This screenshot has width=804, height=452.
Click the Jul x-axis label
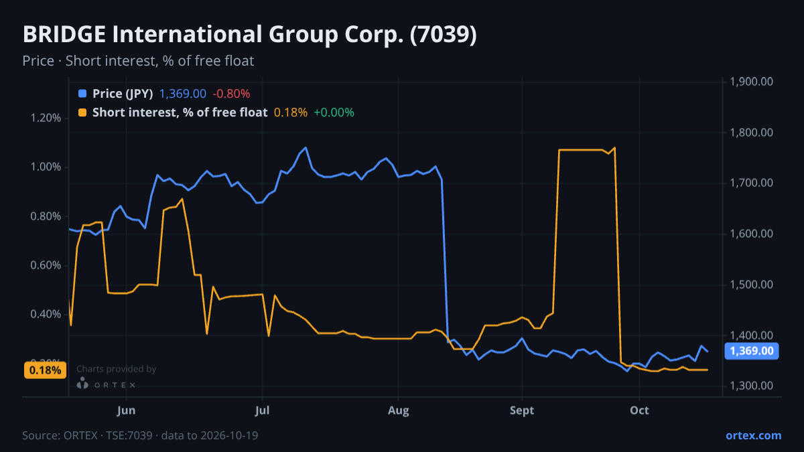tap(262, 410)
